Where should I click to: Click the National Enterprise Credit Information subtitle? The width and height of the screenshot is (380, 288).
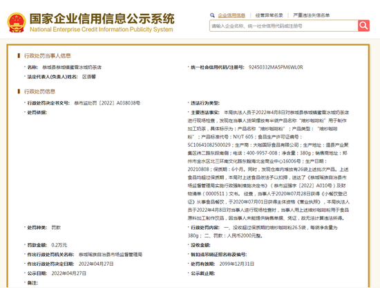click(x=102, y=29)
